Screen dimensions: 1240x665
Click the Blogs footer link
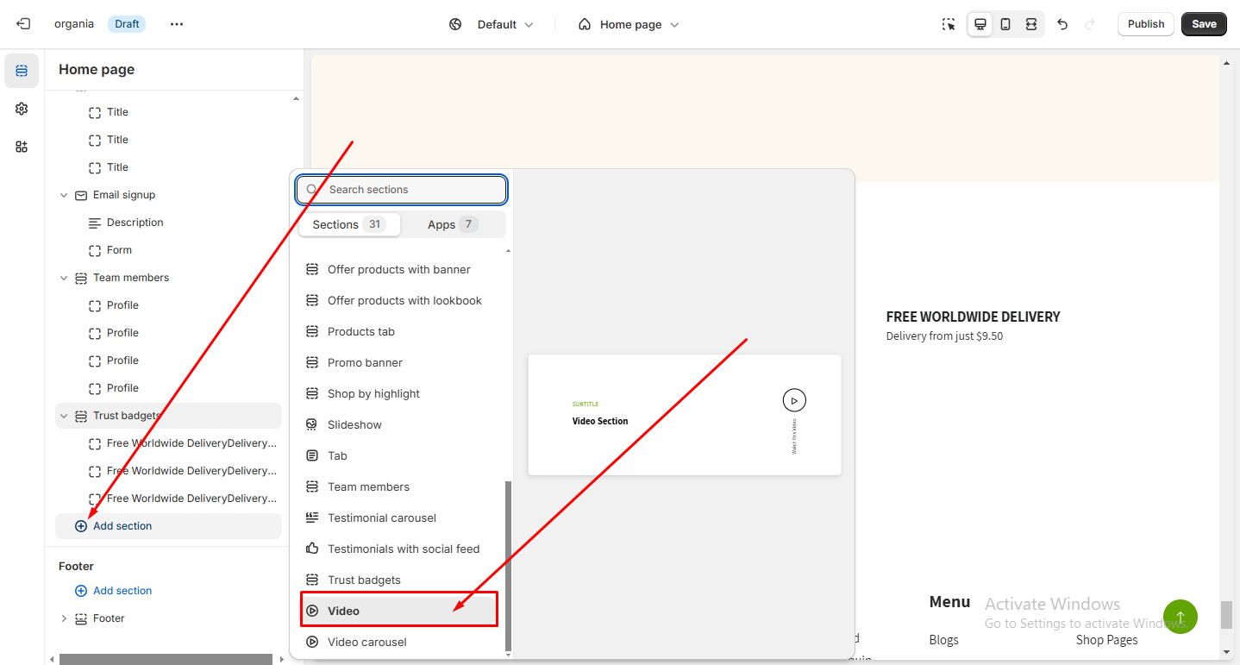tap(943, 640)
